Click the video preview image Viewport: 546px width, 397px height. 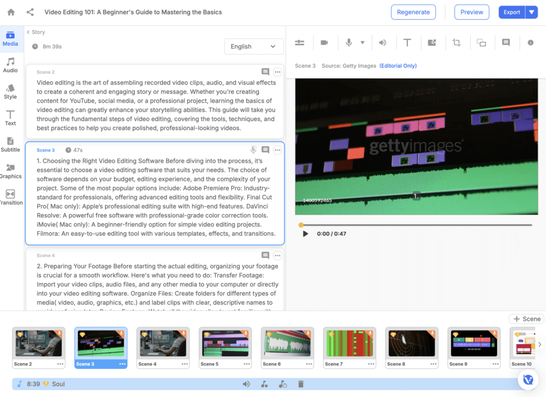tap(416, 147)
